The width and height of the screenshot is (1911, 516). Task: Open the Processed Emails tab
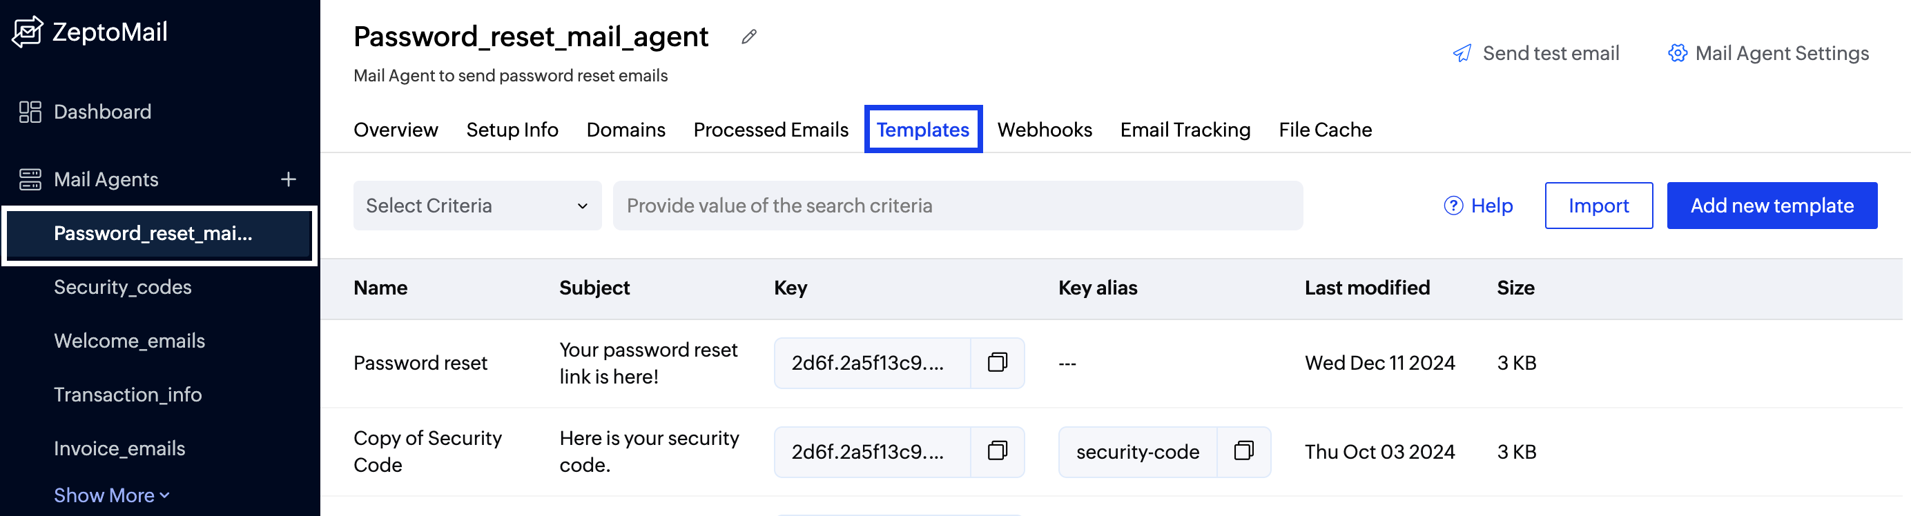(770, 130)
